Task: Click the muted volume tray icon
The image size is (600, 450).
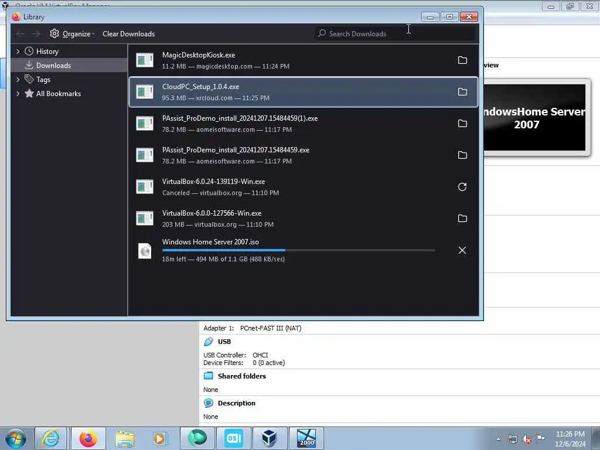Action: tap(527, 439)
